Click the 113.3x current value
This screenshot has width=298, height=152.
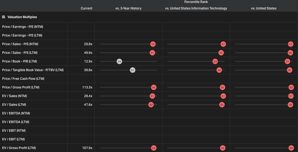[x=87, y=87]
